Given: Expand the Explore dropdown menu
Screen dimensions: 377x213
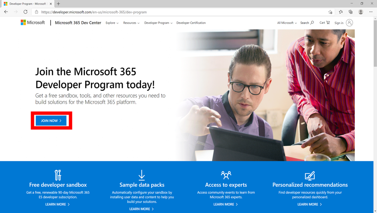Looking at the screenshot, I should pos(112,23).
